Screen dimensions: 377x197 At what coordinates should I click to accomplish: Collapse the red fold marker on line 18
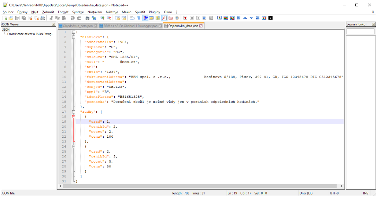74,117
